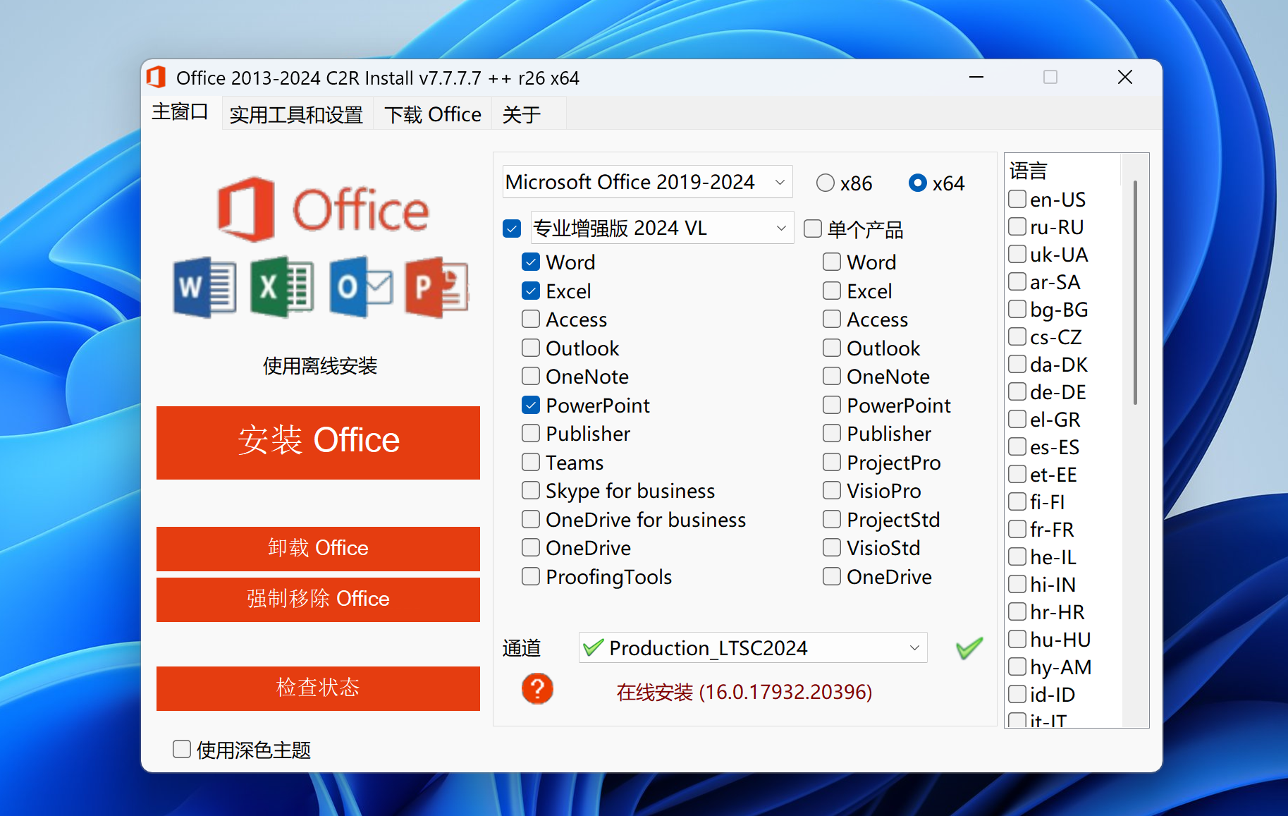Check the fr-FR language checkbox
1288x816 pixels.
coord(1017,529)
